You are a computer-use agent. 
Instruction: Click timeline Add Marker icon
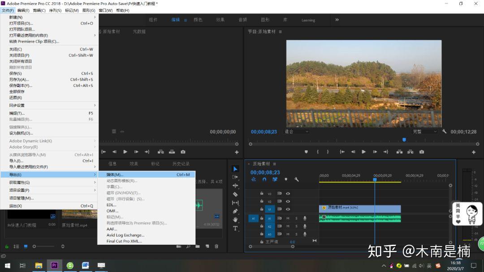tap(286, 179)
